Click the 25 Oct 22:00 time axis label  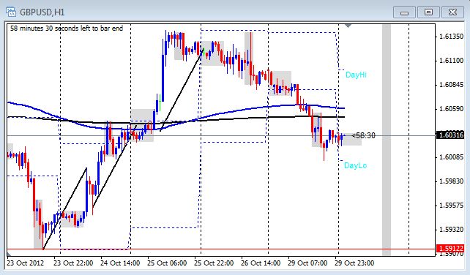pyautogui.click(x=214, y=263)
